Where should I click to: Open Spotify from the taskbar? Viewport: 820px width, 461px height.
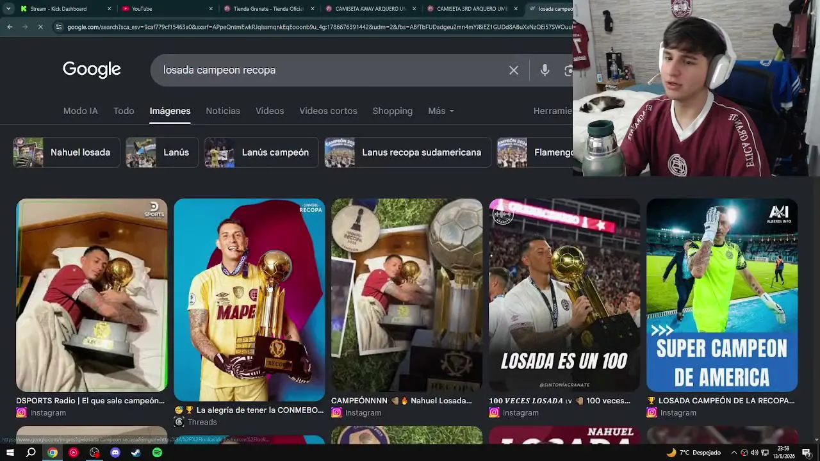pos(157,453)
